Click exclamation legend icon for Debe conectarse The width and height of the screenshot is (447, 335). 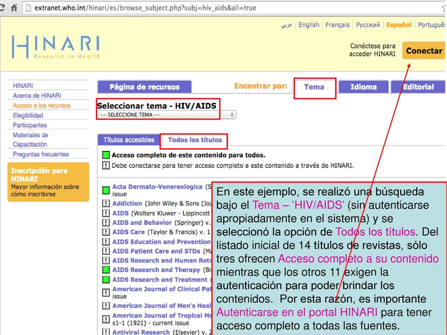pyautogui.click(x=106, y=165)
